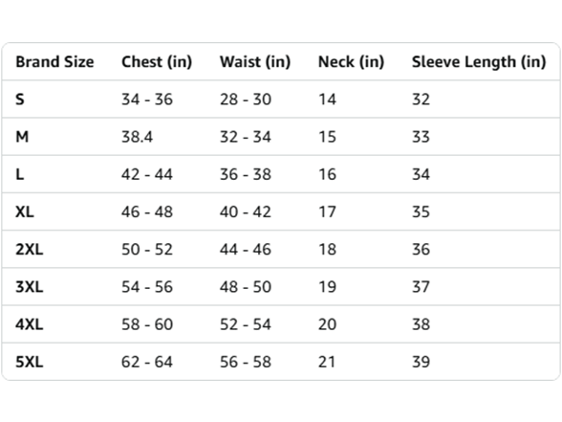Select the Neck (in) column header
This screenshot has height=422, width=562.
[352, 61]
